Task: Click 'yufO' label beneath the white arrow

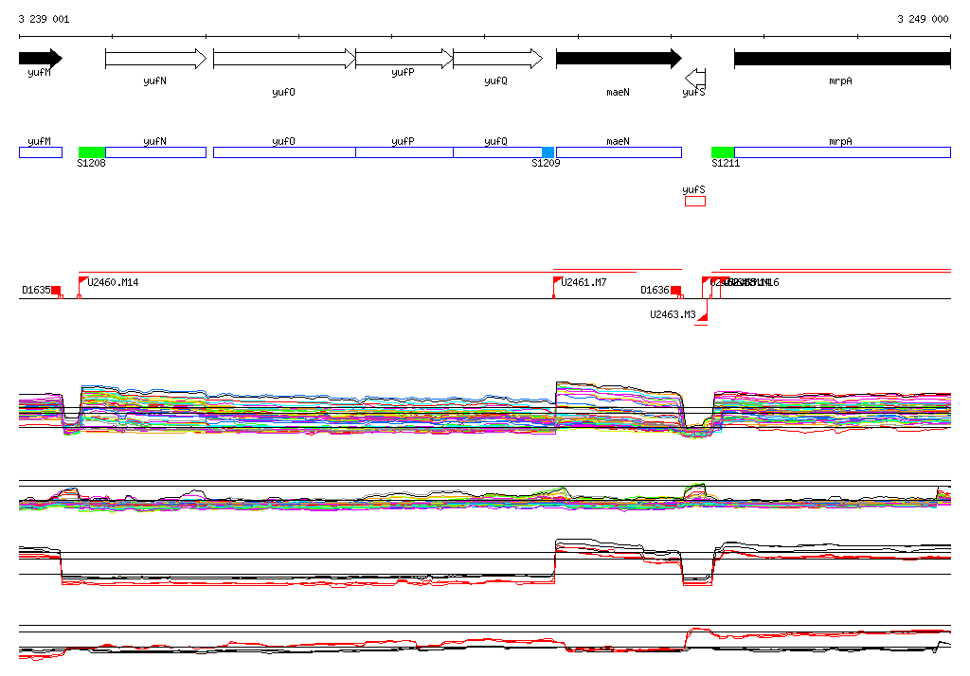Action: click(x=284, y=92)
